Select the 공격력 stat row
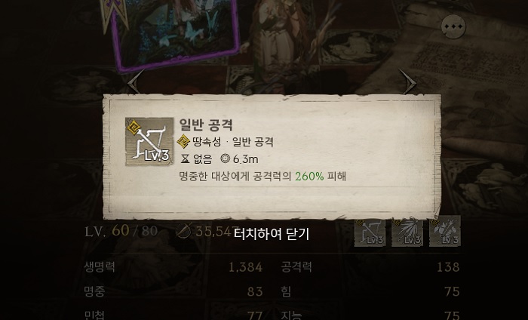This screenshot has width=528, height=320. point(370,267)
